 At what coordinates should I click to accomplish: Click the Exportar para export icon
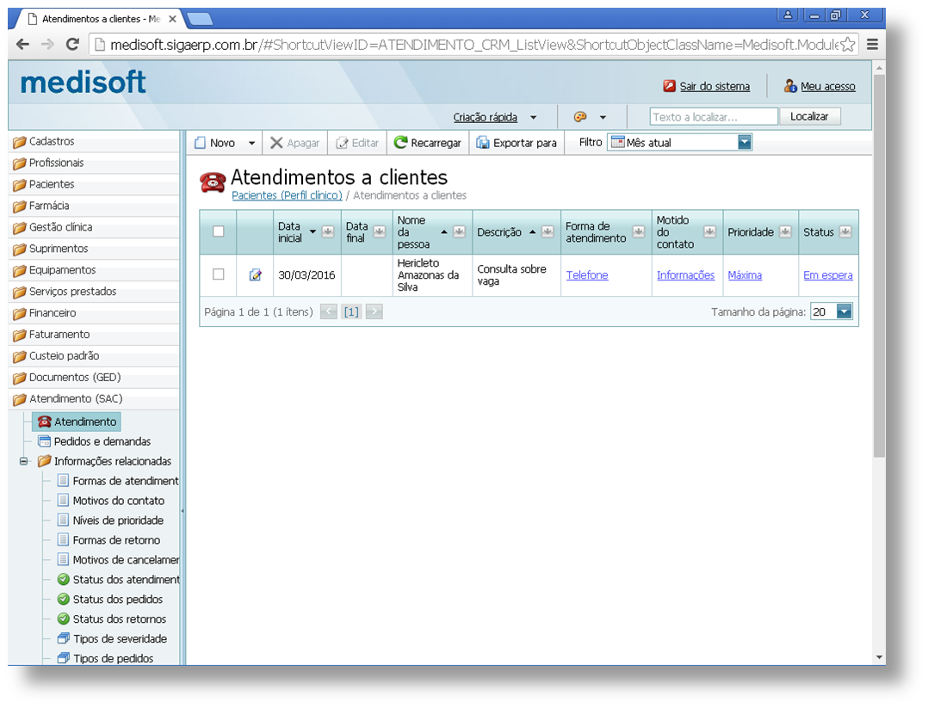483,143
